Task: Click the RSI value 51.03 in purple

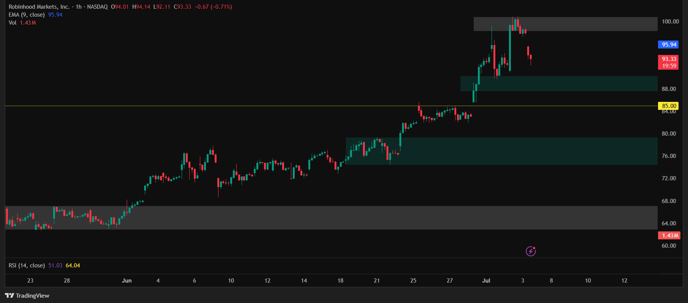Action: pyautogui.click(x=55, y=266)
